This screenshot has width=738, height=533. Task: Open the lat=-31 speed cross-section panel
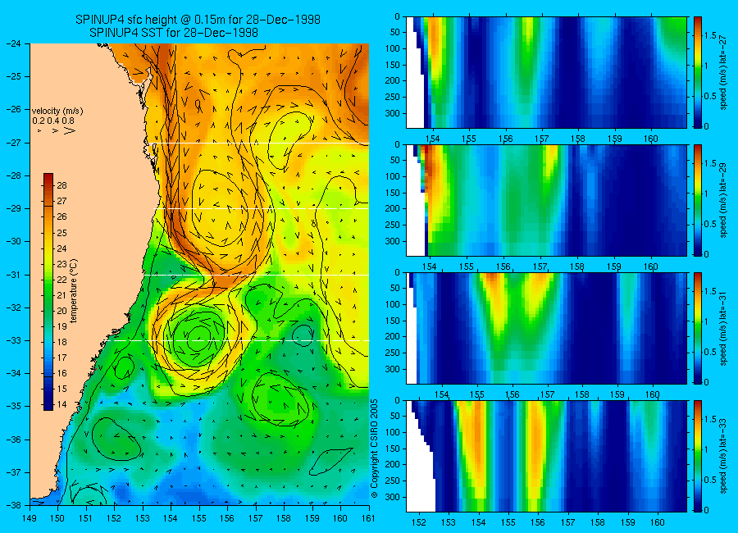point(546,328)
